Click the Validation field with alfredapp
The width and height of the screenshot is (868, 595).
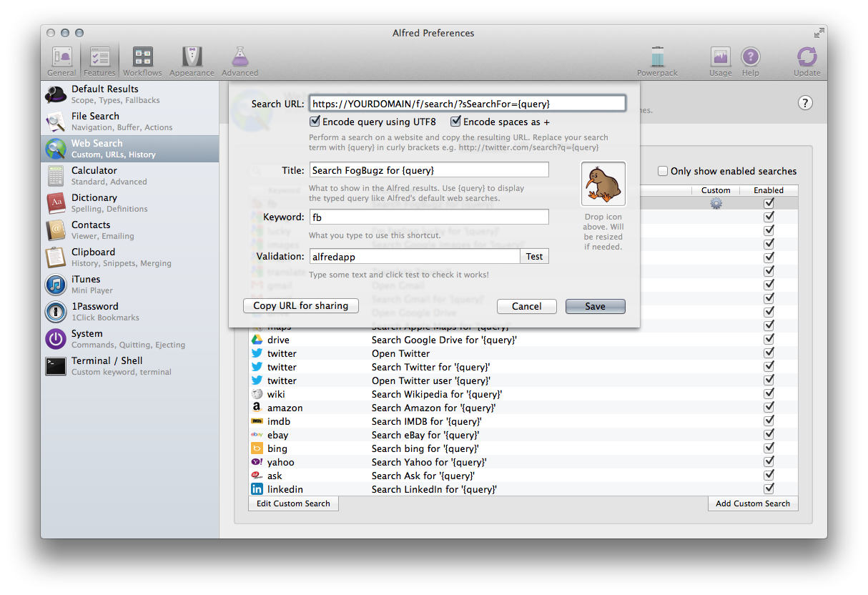pos(415,256)
